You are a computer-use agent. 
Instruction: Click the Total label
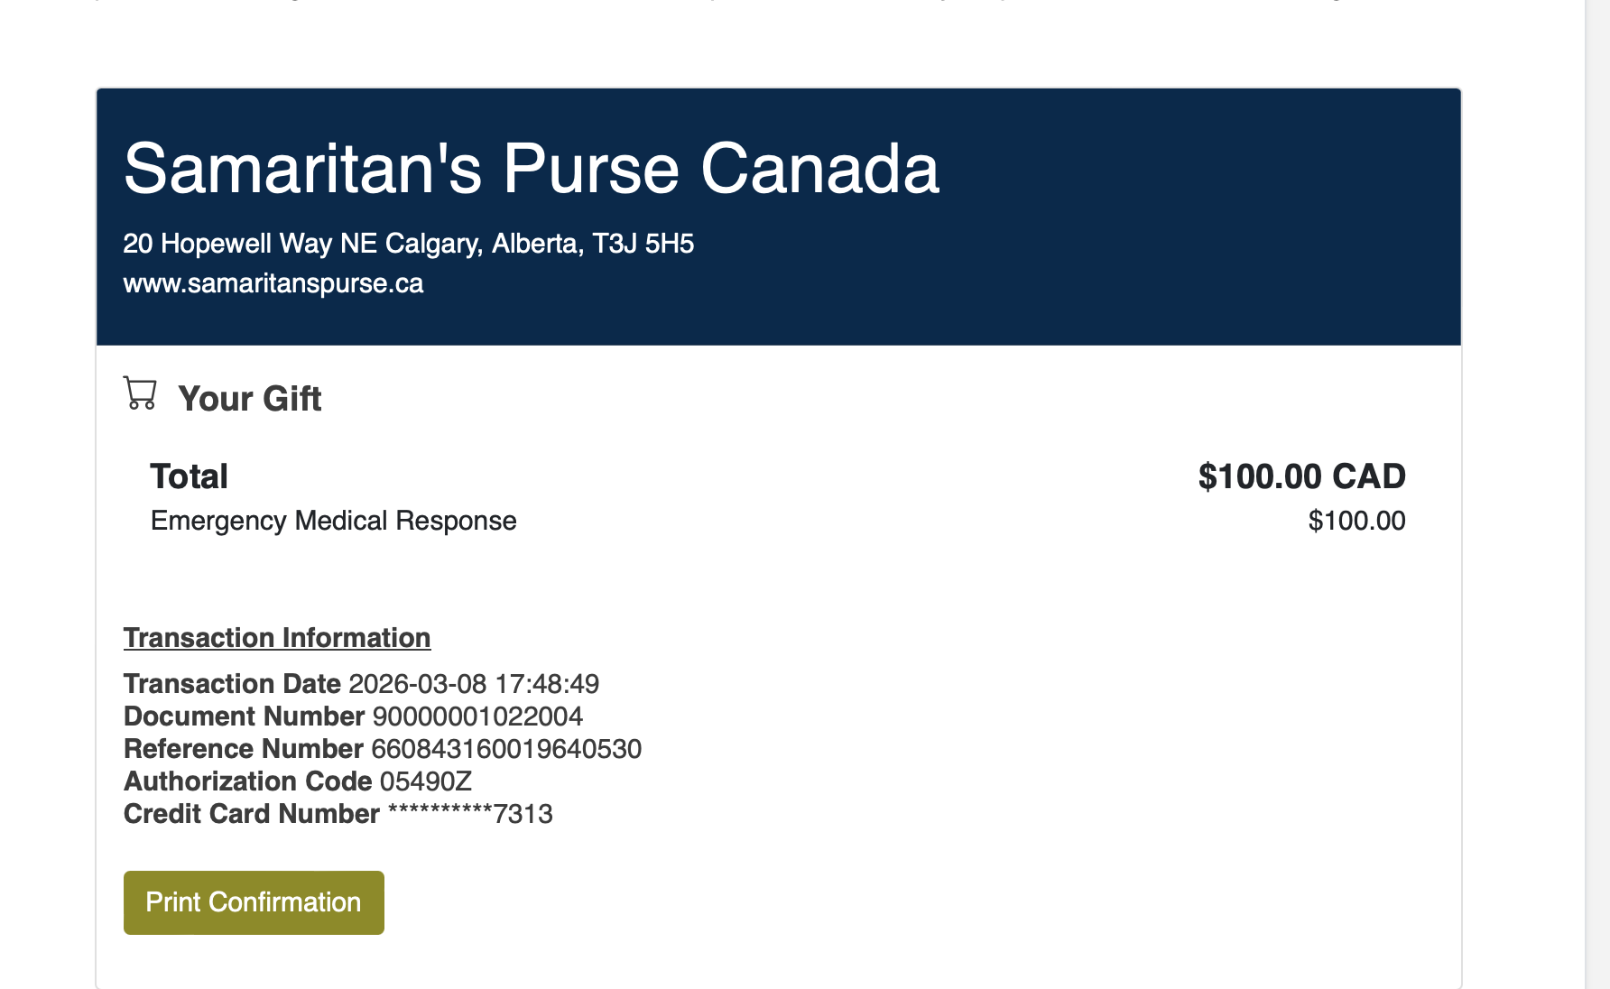[x=189, y=476]
